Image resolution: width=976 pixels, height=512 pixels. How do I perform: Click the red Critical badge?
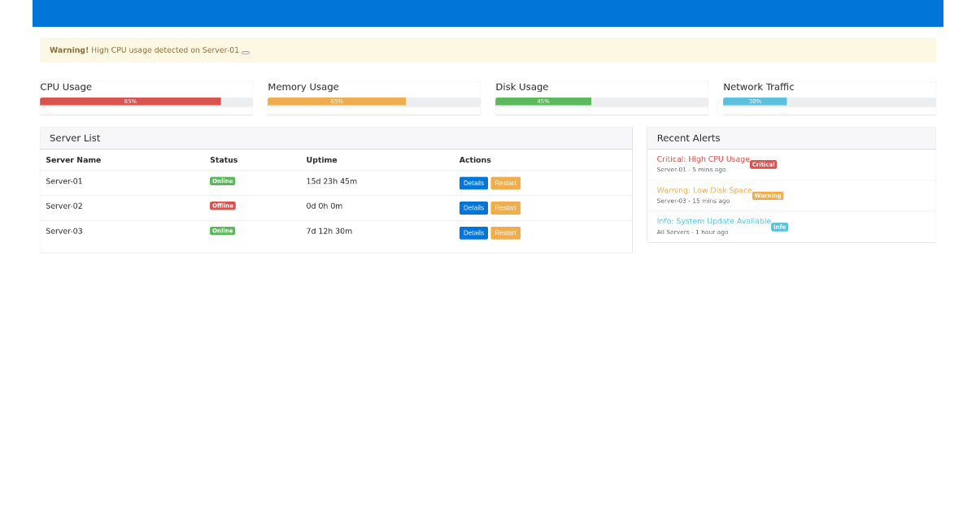763,164
